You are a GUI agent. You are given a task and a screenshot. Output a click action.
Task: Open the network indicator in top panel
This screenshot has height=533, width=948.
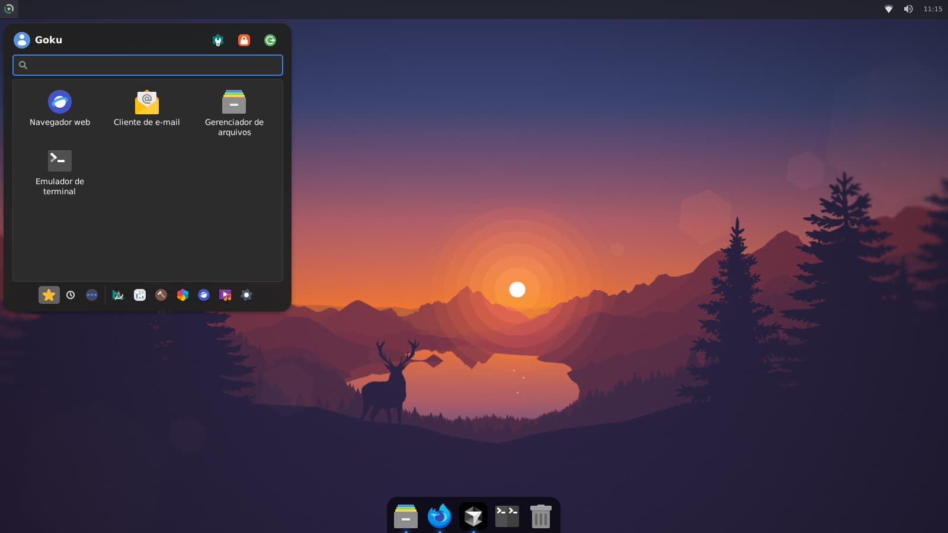click(x=889, y=9)
